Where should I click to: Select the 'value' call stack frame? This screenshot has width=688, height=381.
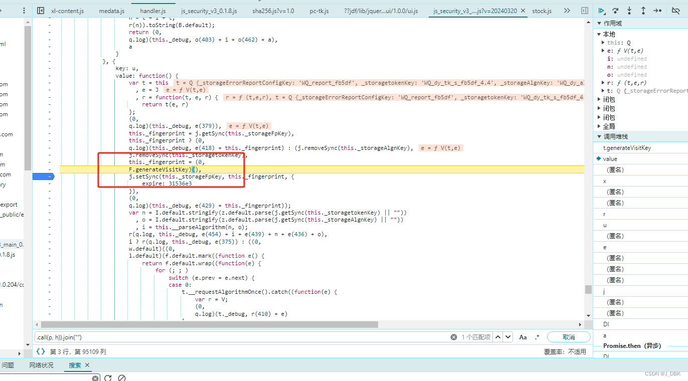coord(640,159)
